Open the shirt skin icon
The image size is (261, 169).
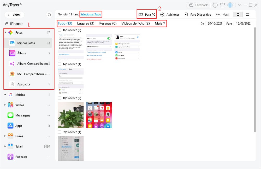[x=223, y=5]
